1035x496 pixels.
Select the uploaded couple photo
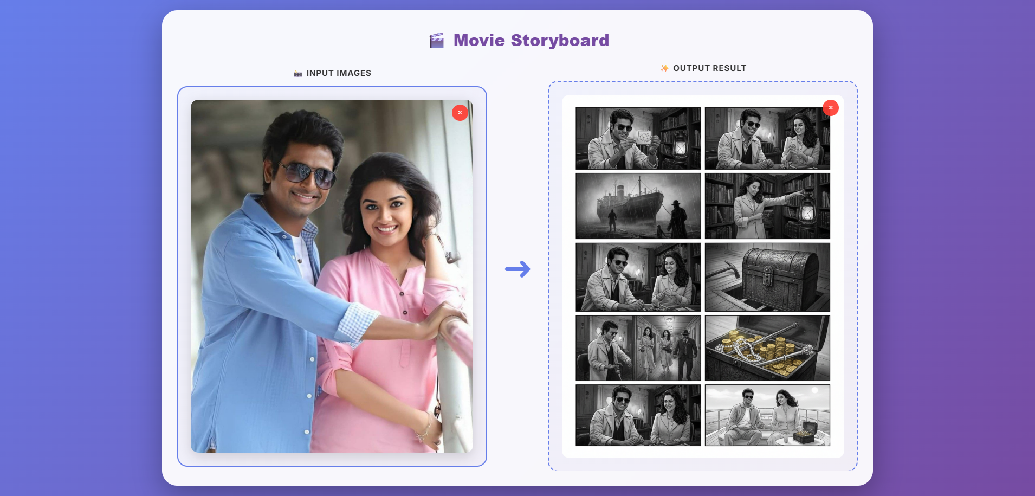click(332, 276)
